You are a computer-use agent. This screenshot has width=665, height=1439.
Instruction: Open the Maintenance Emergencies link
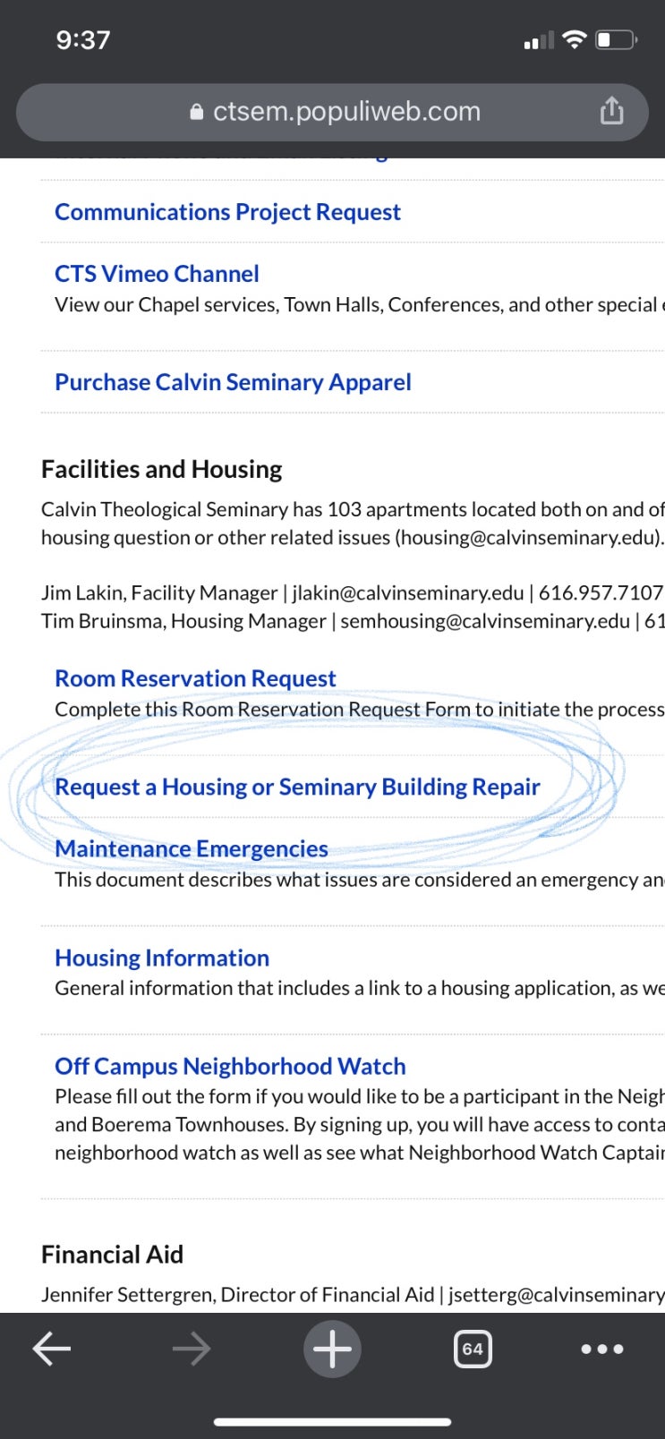(x=192, y=848)
